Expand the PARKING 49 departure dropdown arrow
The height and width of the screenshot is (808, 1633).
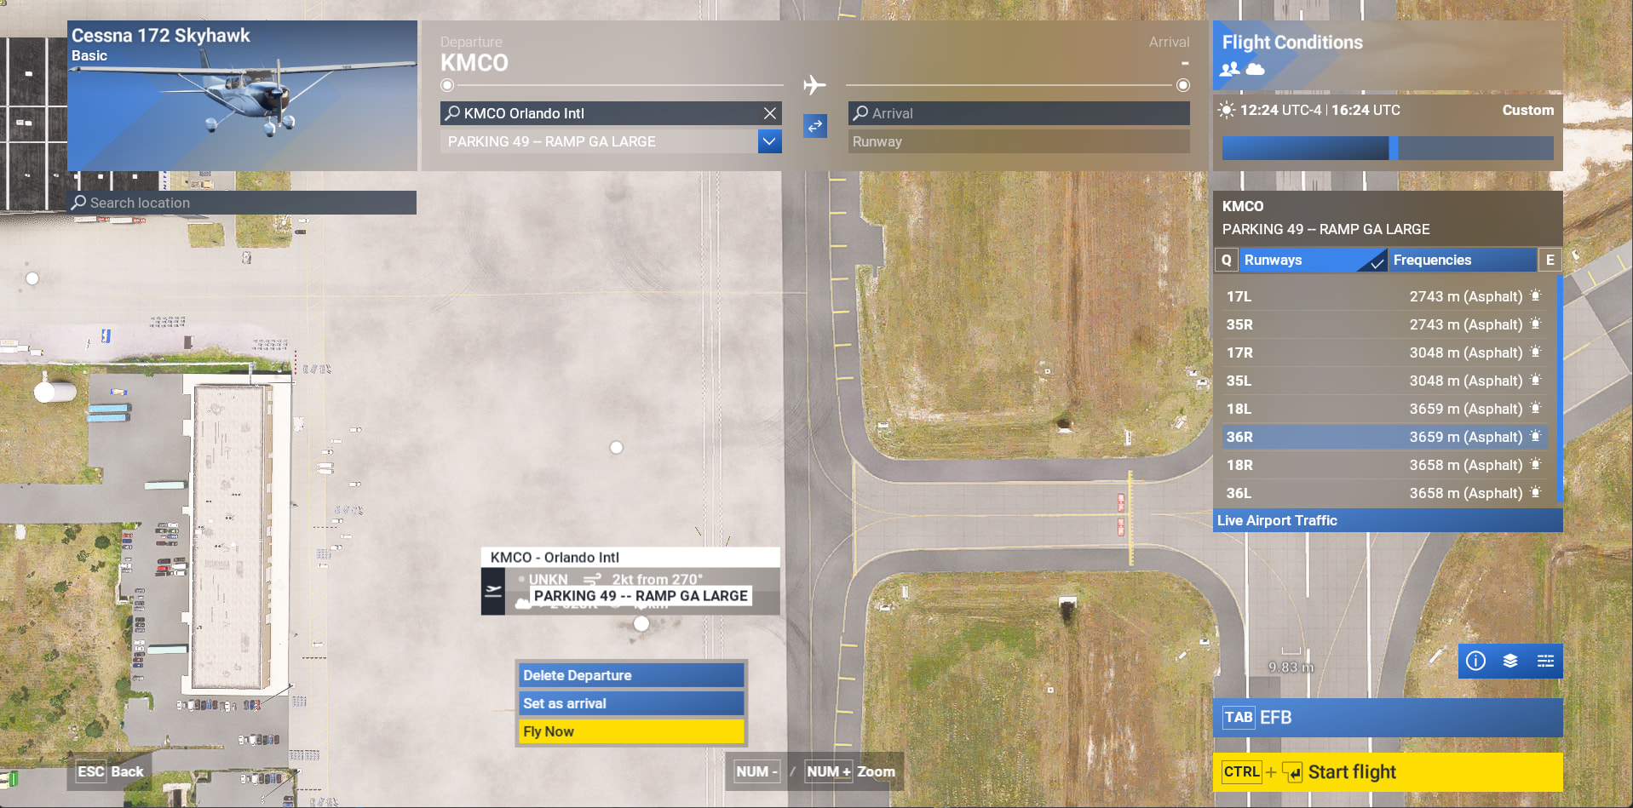(769, 141)
